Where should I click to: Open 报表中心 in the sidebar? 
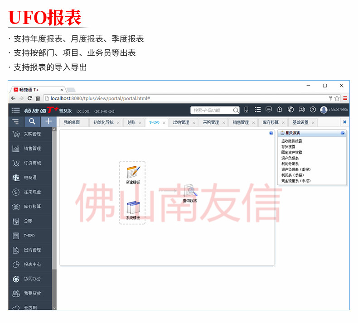30,265
